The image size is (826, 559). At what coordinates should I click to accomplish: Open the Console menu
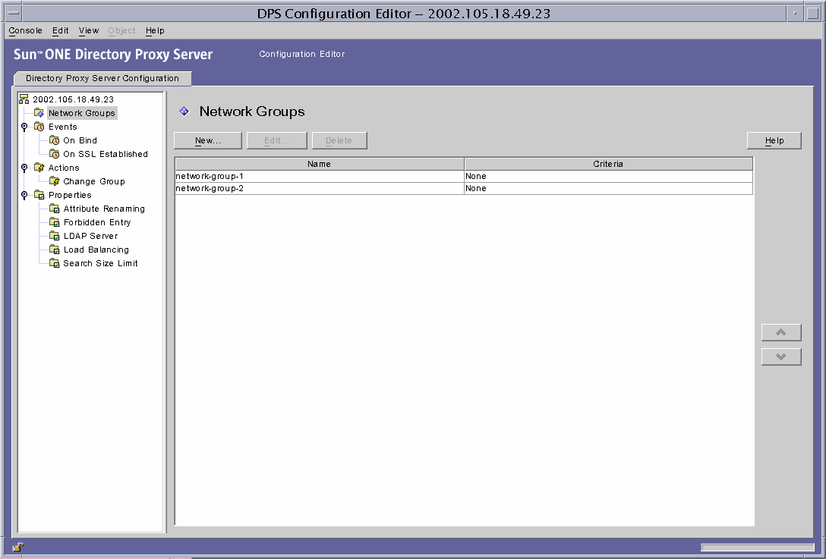coord(25,30)
